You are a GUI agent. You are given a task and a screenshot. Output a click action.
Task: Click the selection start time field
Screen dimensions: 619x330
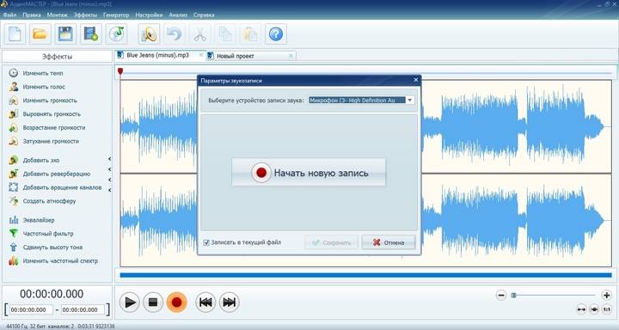(31, 310)
